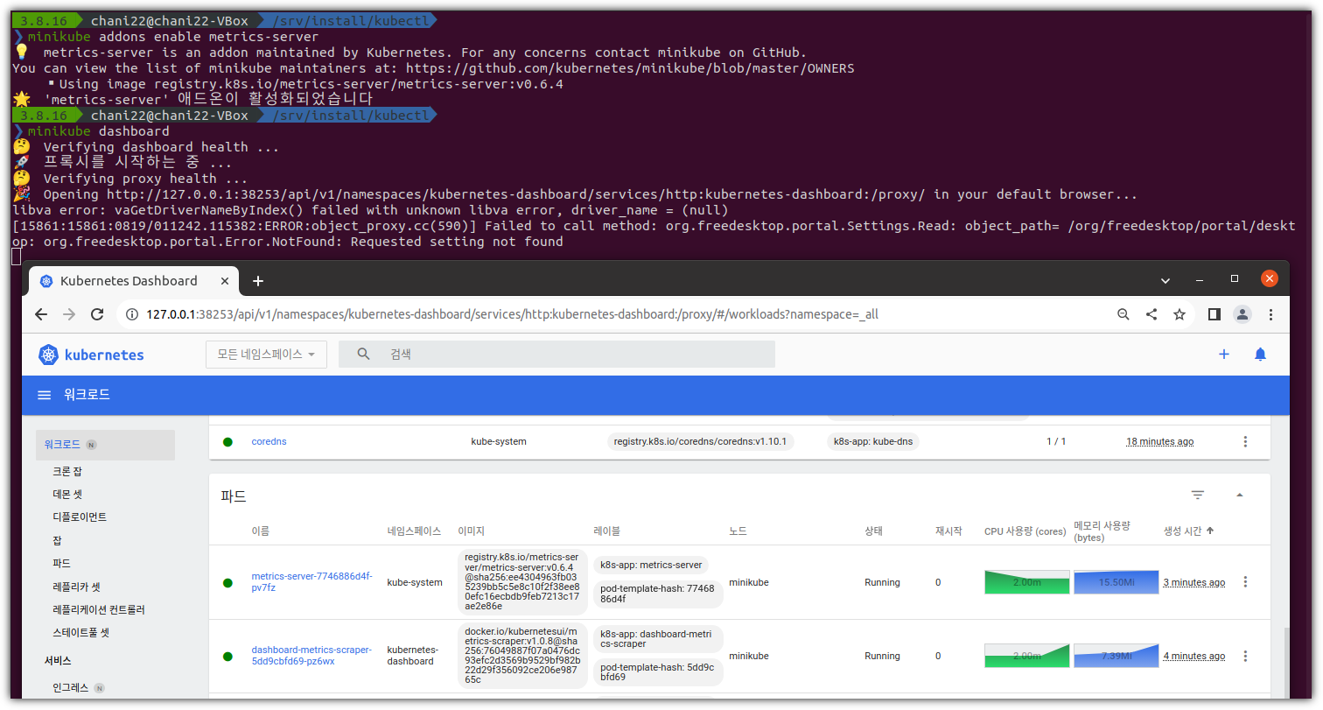Click the metrics-server CPU usage graph
The image size is (1323, 710).
pyautogui.click(x=1026, y=582)
